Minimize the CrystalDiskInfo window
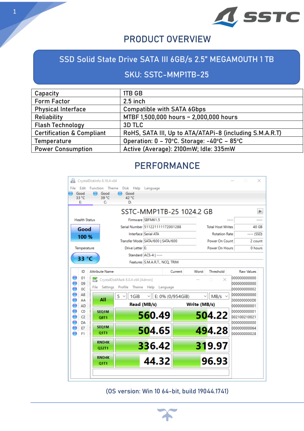The height and width of the screenshot is (431, 304). click(232, 181)
